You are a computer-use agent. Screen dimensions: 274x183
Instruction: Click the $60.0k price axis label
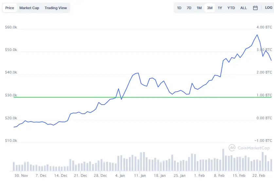[11, 27]
